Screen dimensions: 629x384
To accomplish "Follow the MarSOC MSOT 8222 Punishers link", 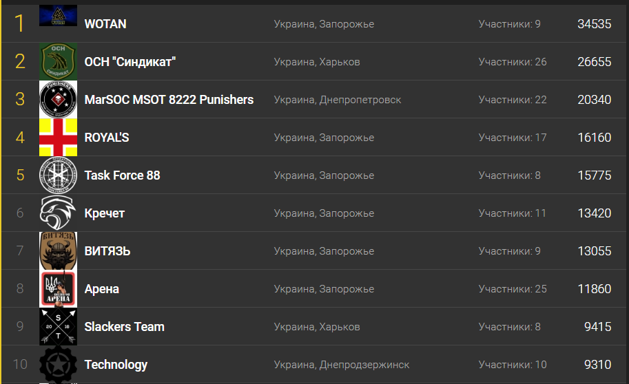I will (x=169, y=99).
